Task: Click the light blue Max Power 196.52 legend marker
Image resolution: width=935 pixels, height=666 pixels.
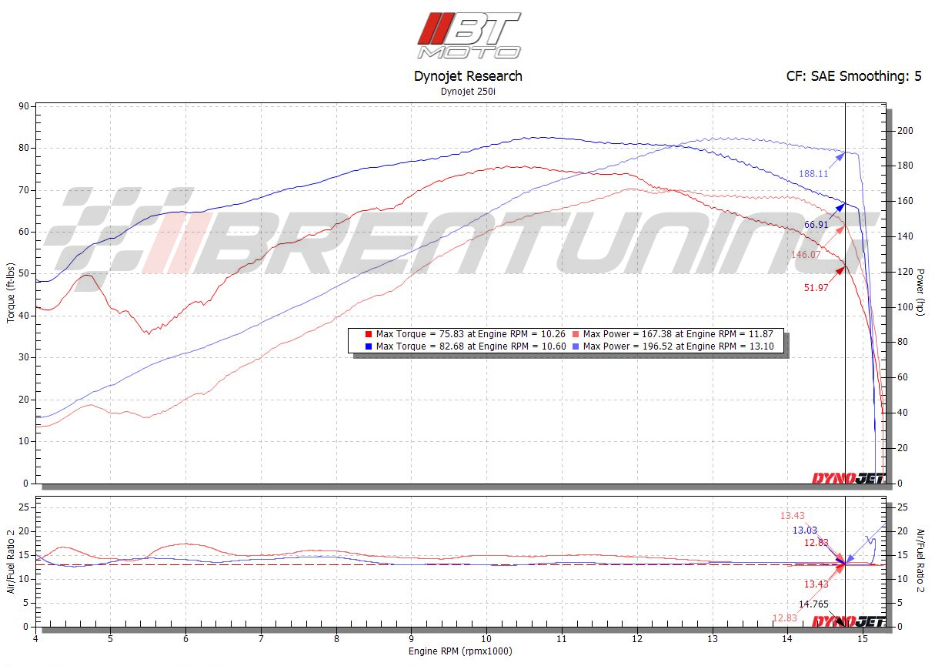Action: [x=576, y=346]
